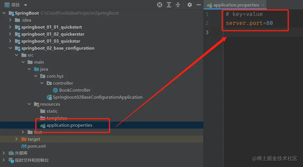Collapse the java folder
This screenshot has height=167, width=303.
pos(29,69)
